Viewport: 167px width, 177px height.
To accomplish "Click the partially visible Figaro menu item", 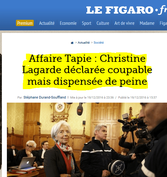I will click(163, 23).
